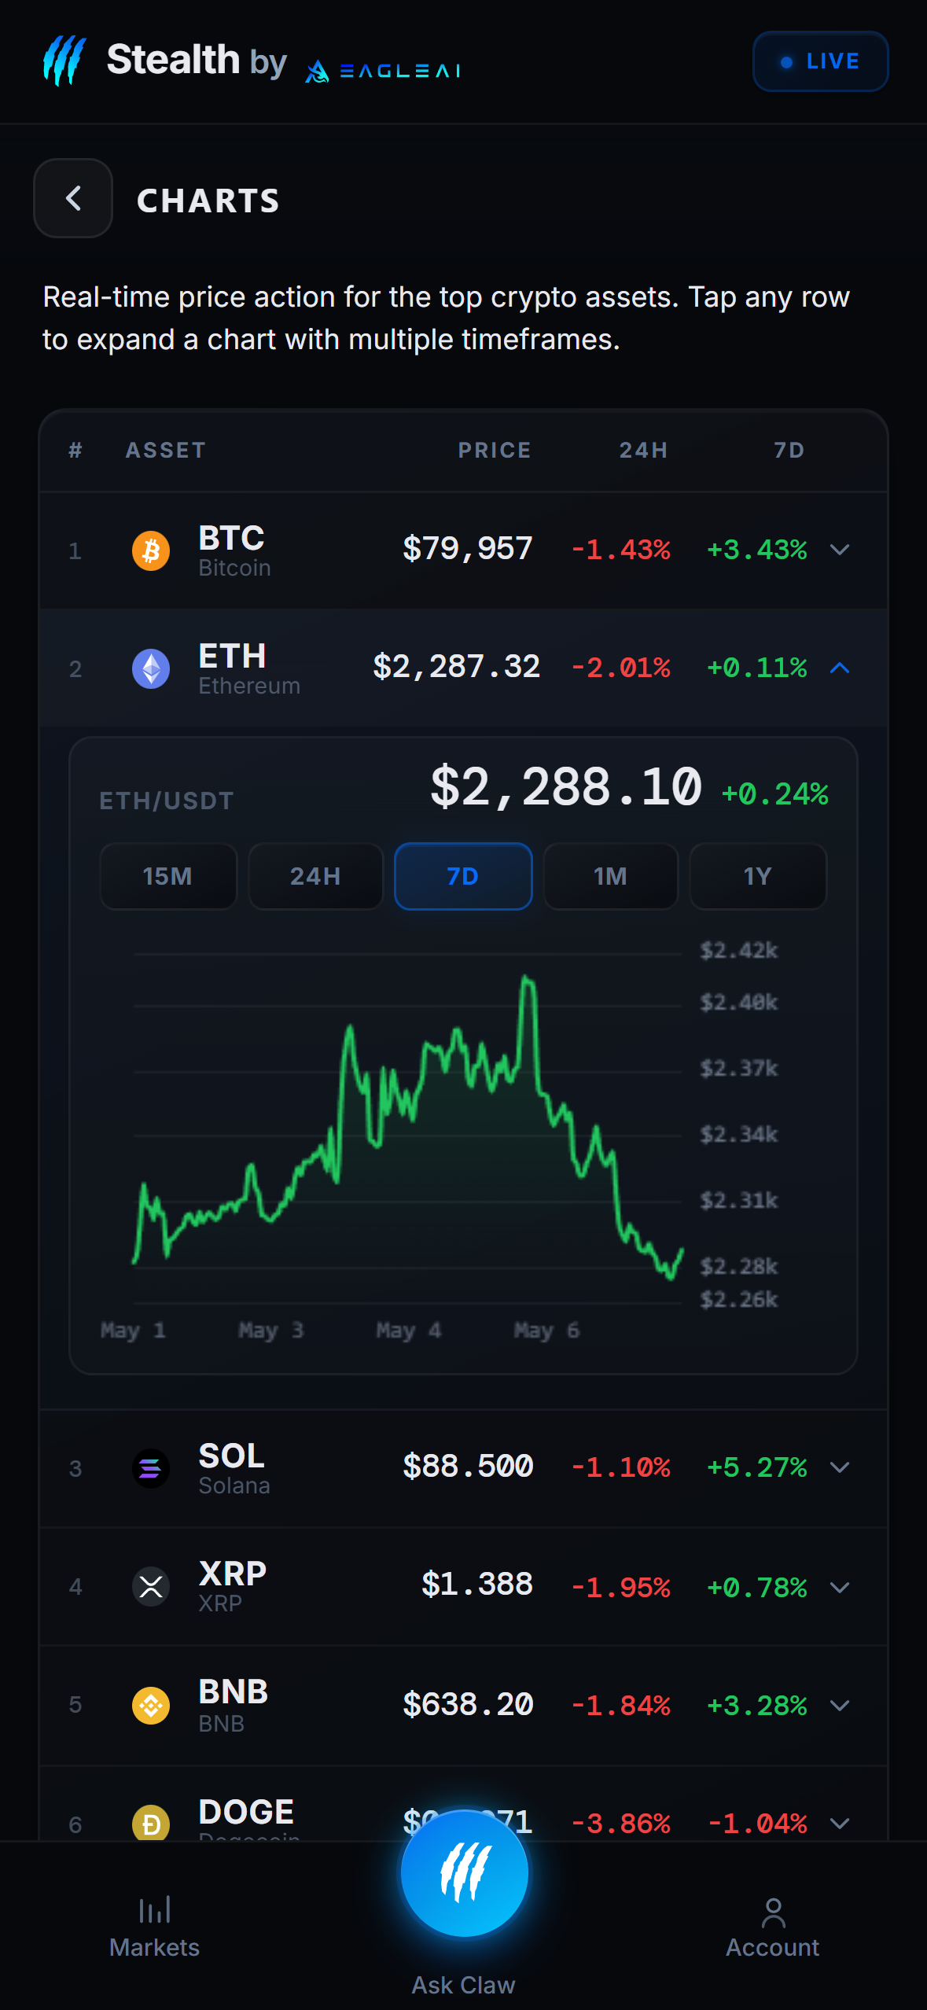The height and width of the screenshot is (2010, 927).
Task: Click BNB 7D change +3.28%
Action: click(x=757, y=1705)
